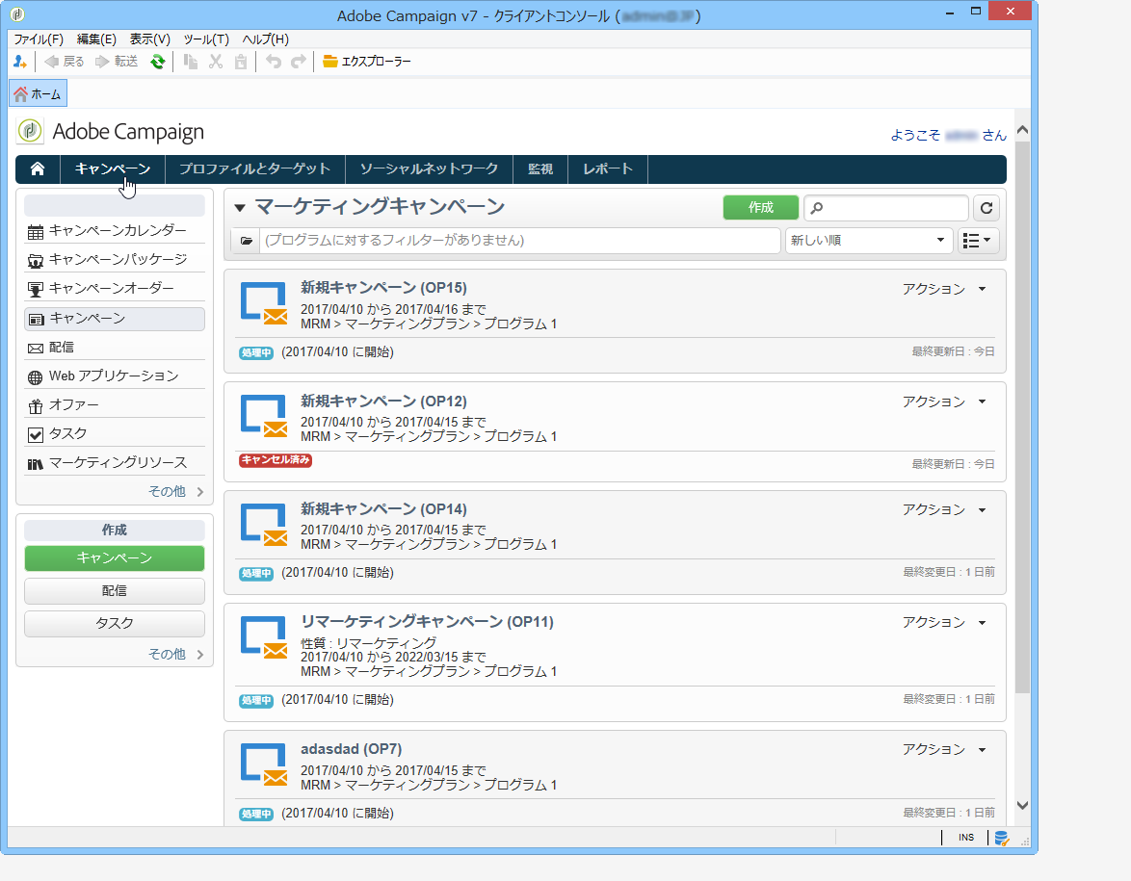Click the undo arrow icon
The height and width of the screenshot is (881, 1131).
tap(274, 62)
